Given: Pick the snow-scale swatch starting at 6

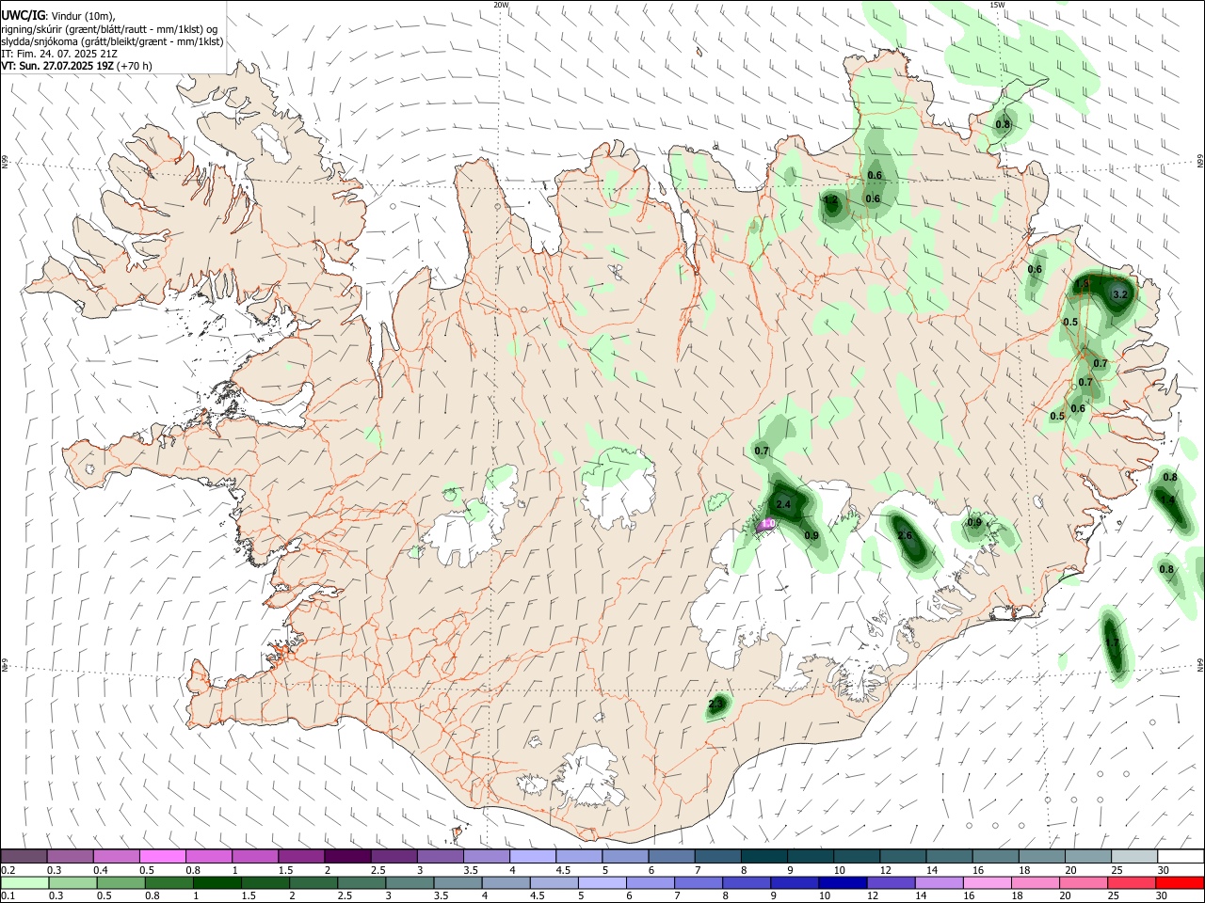Looking at the screenshot, I should point(670,857).
